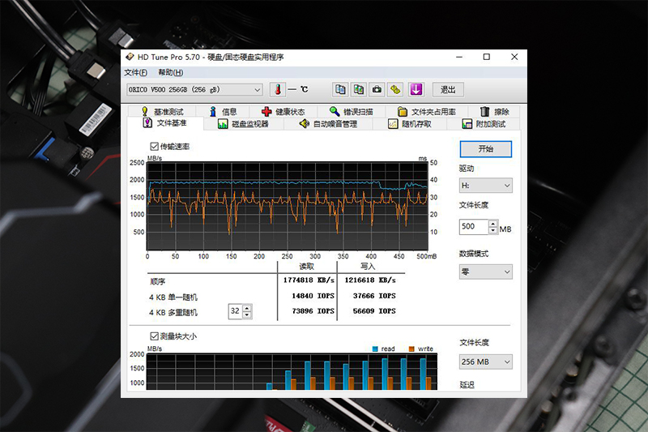Expand the ORICO V500 256GB drive dropdown

194,90
